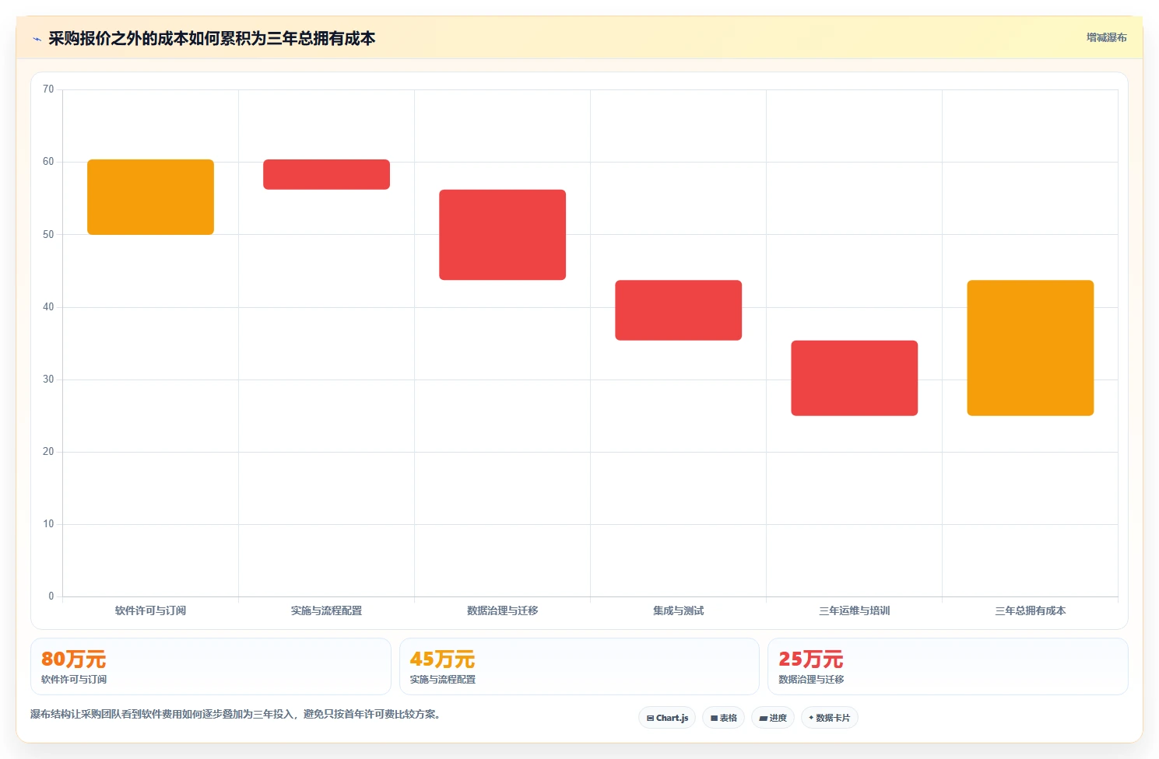The image size is (1159, 759).
Task: Click y-axis tick value 20
Action: (x=48, y=452)
